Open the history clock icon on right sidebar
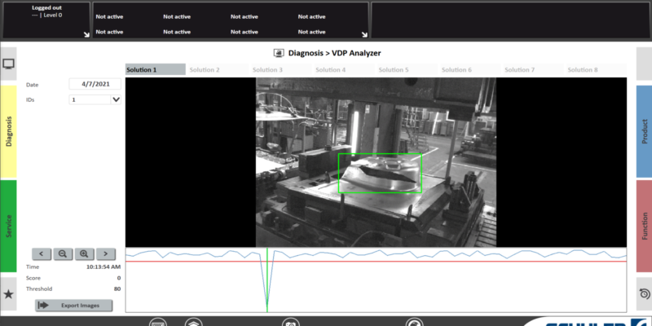The image size is (652, 326). pyautogui.click(x=644, y=294)
